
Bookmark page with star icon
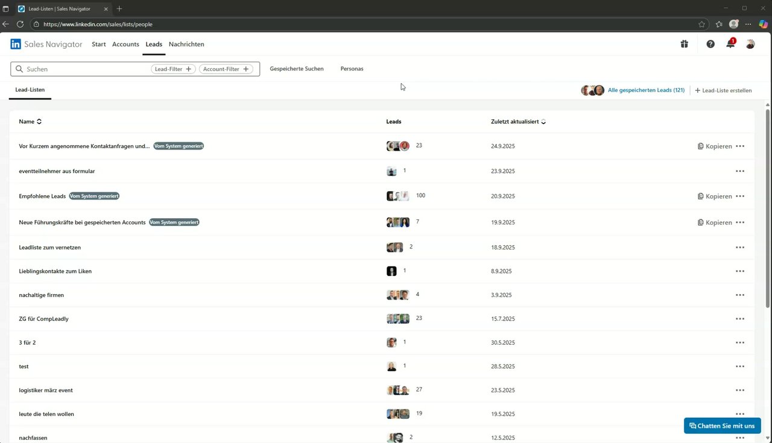point(702,24)
